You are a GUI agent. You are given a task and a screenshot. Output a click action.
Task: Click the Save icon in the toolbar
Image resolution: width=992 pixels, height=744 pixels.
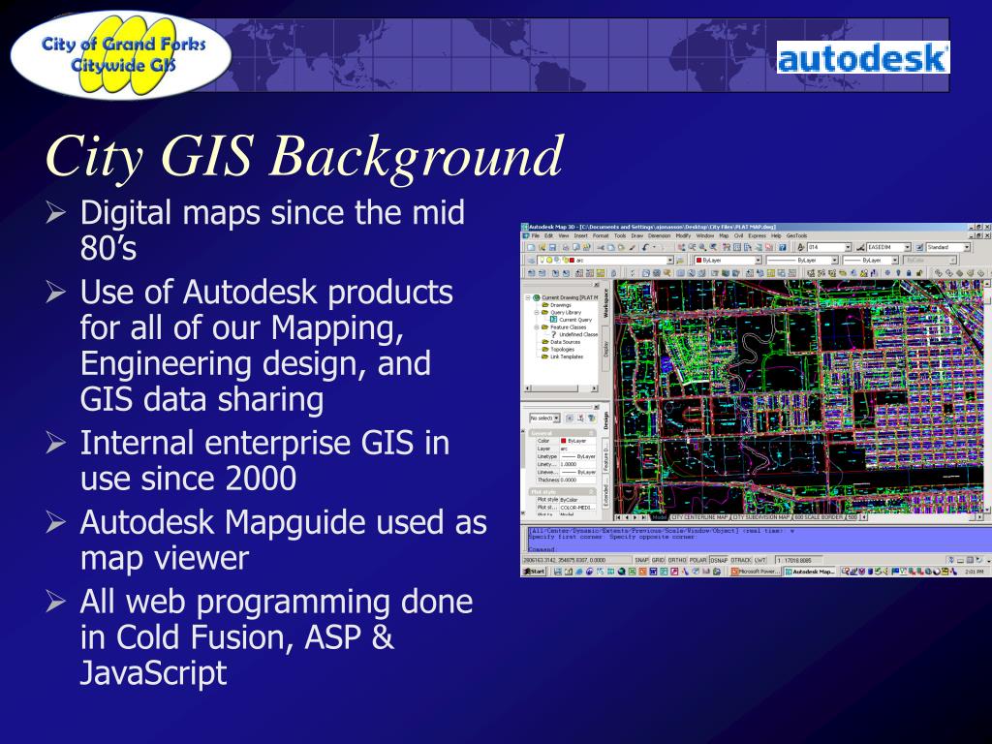pyautogui.click(x=551, y=247)
